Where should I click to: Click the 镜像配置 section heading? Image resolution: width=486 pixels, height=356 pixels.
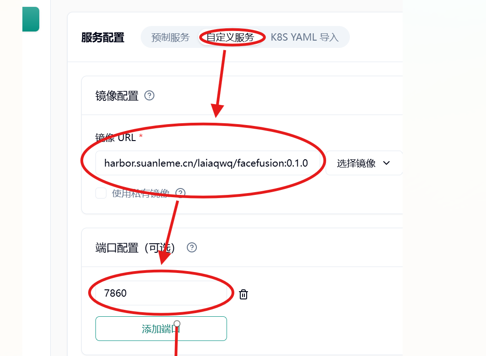pos(117,96)
